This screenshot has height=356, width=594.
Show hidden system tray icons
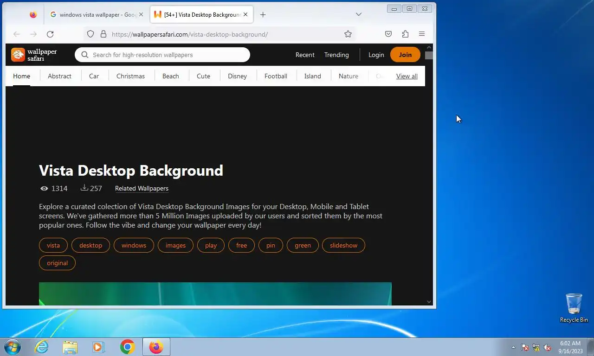pyautogui.click(x=513, y=347)
